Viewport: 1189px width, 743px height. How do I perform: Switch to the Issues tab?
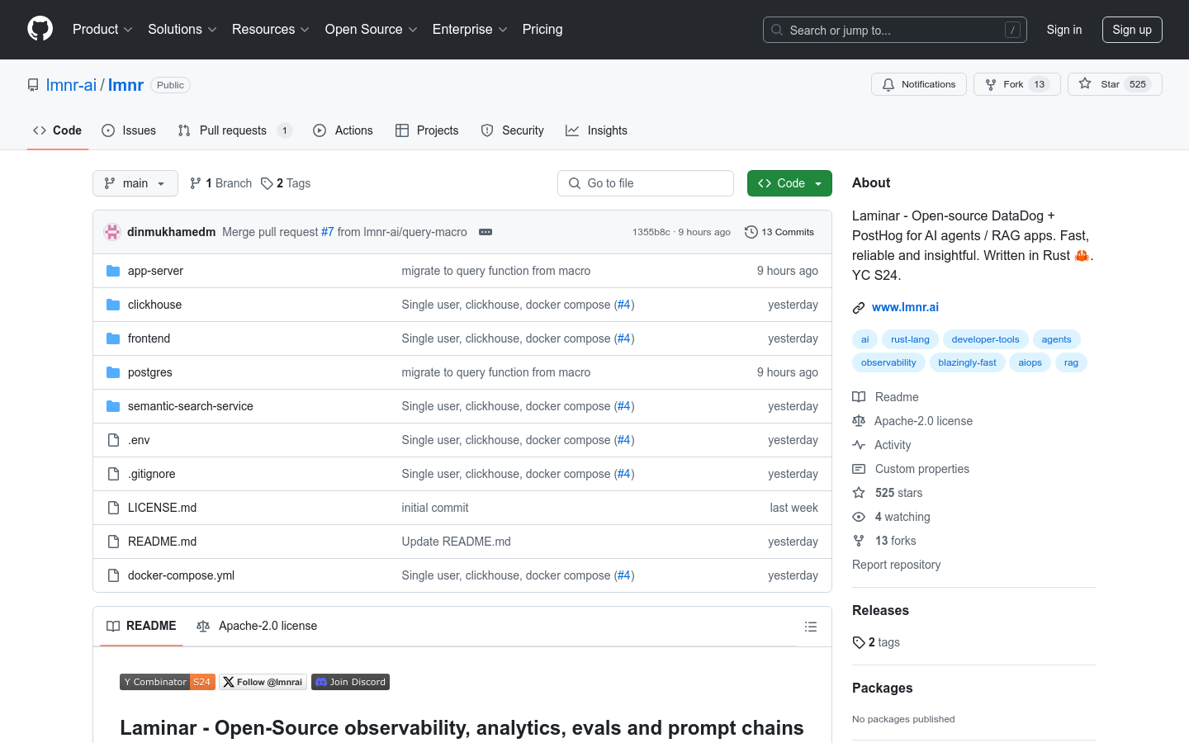pos(129,130)
